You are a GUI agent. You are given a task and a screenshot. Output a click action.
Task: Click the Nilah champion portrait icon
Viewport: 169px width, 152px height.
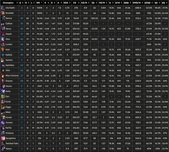click(3, 112)
